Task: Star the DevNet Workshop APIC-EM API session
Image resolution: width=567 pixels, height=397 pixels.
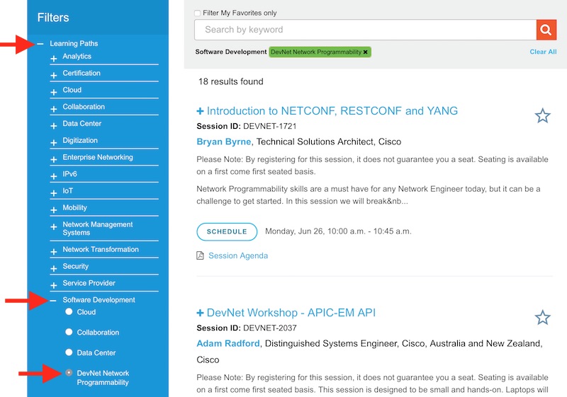Action: [x=542, y=317]
